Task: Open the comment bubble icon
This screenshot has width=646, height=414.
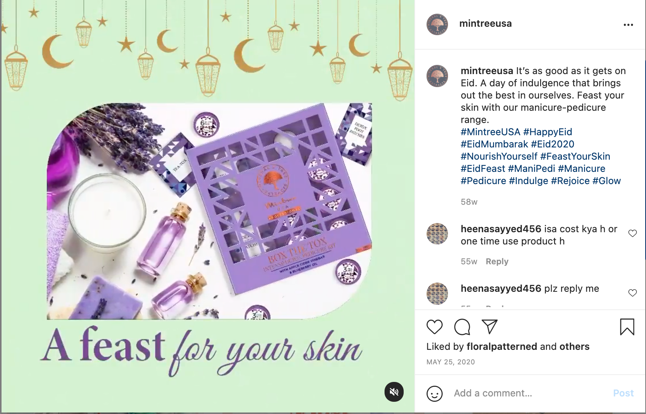Action: tap(462, 327)
